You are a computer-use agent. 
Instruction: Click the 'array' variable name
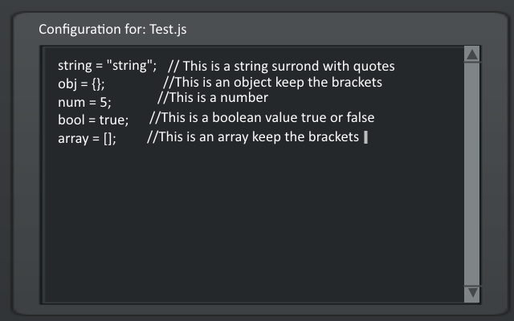pyautogui.click(x=74, y=138)
